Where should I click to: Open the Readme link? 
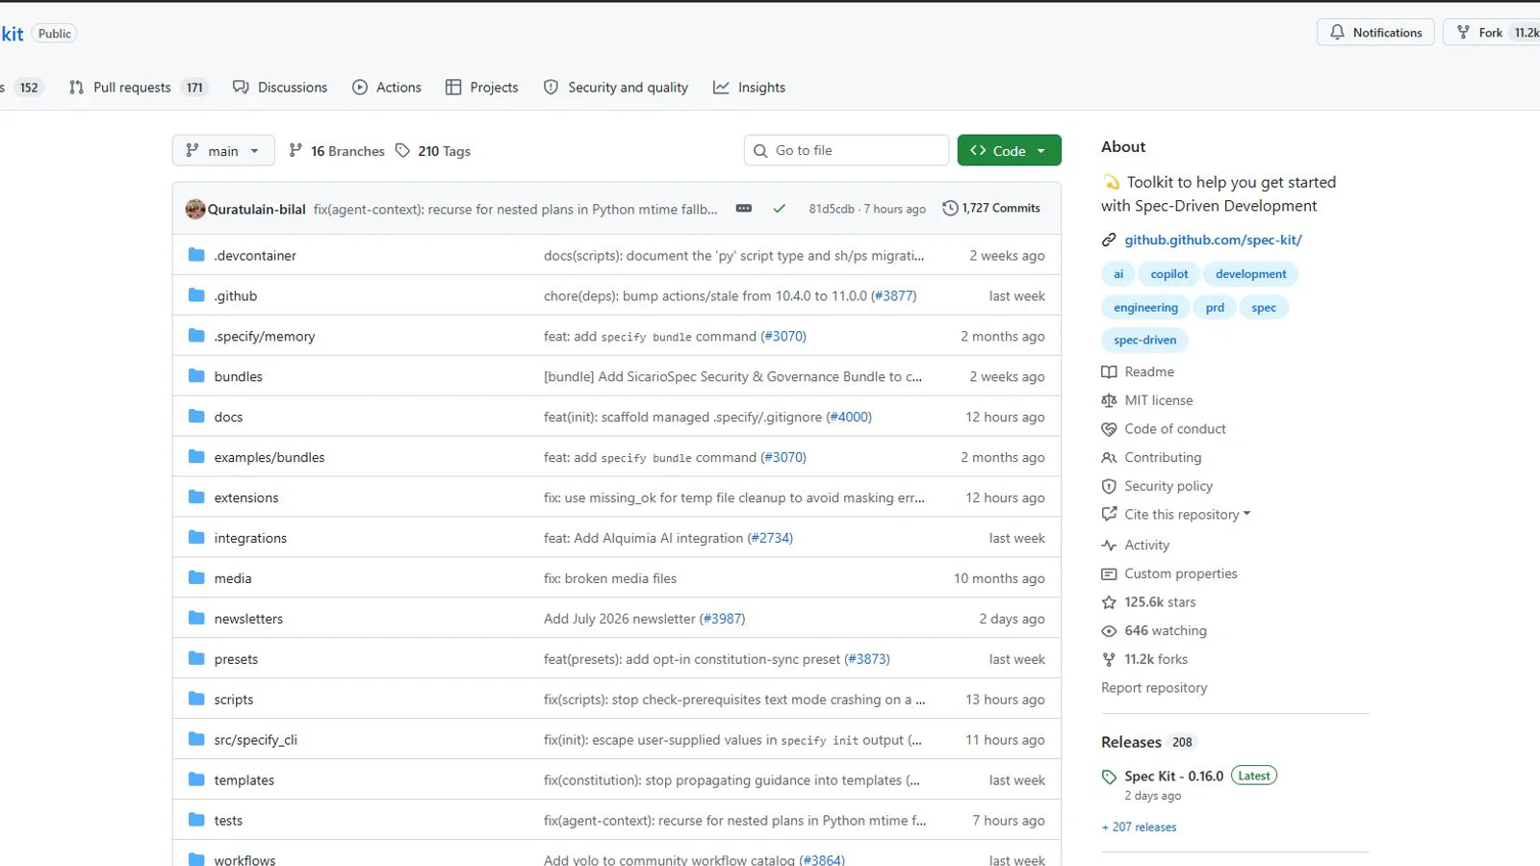(1149, 372)
